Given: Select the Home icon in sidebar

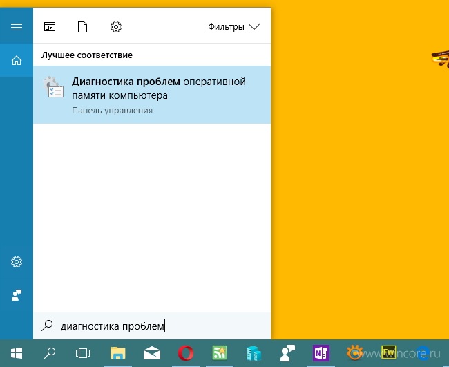Looking at the screenshot, I should tap(17, 60).
